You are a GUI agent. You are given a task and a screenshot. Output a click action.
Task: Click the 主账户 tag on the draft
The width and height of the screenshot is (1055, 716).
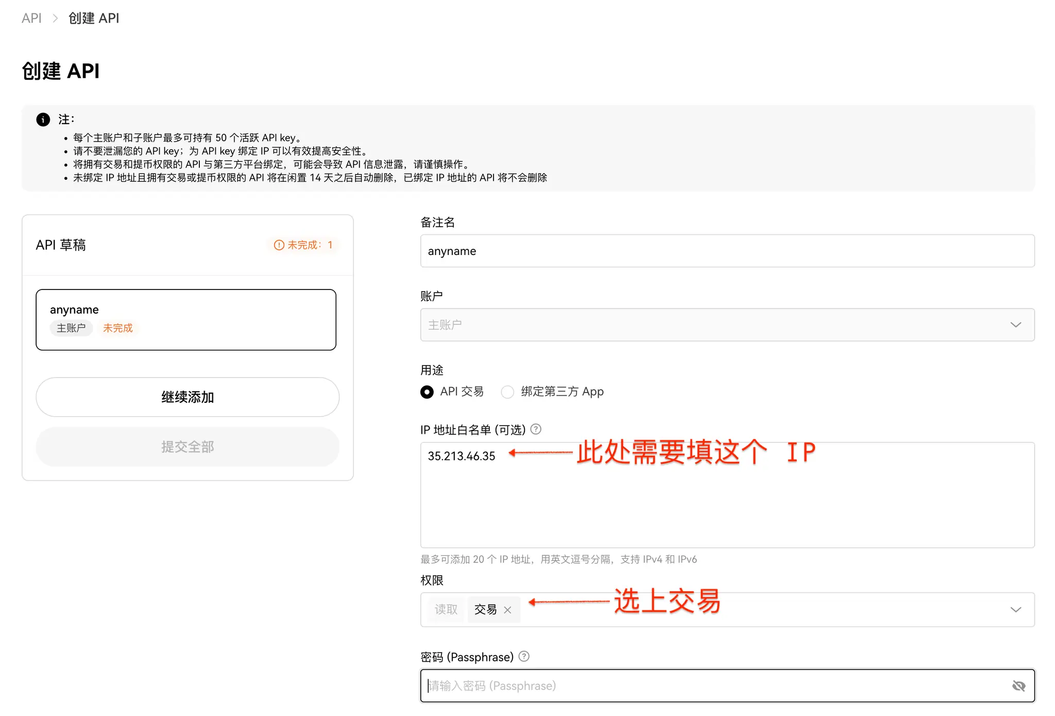pyautogui.click(x=71, y=328)
